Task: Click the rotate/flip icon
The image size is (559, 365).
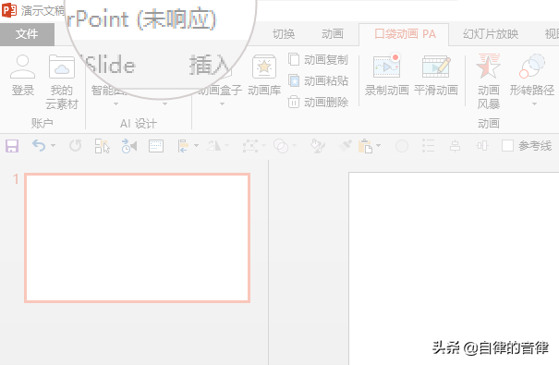Action: click(214, 146)
